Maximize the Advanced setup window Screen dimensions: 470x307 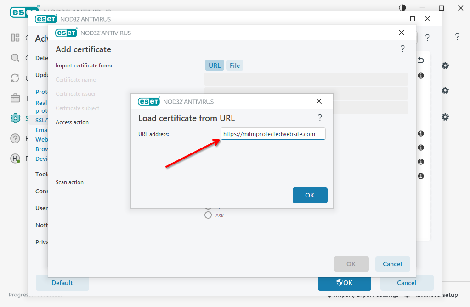tap(413, 19)
